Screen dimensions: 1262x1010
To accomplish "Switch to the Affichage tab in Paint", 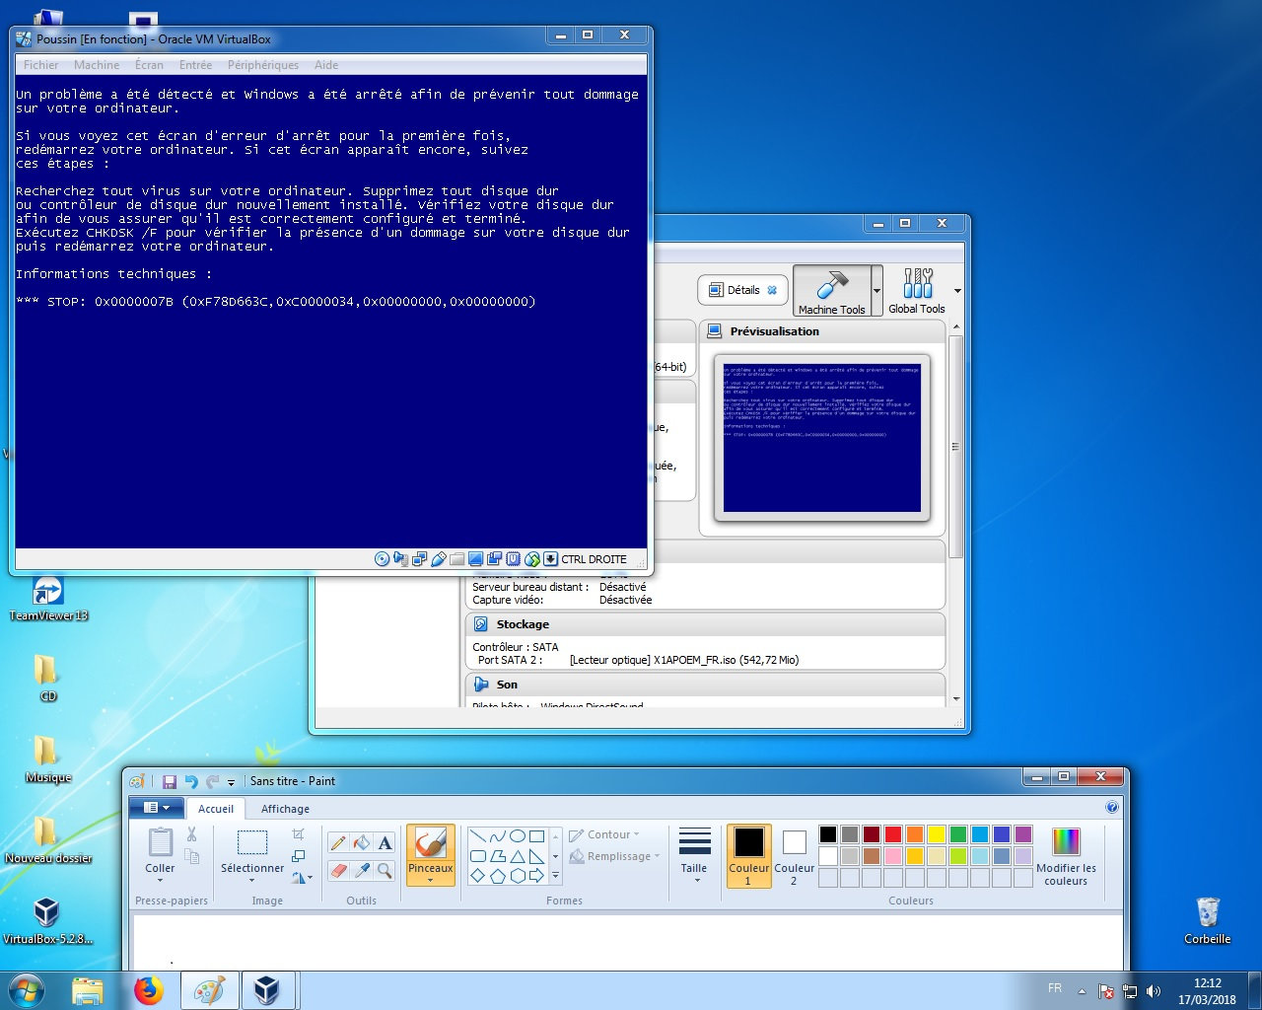I will tap(285, 809).
